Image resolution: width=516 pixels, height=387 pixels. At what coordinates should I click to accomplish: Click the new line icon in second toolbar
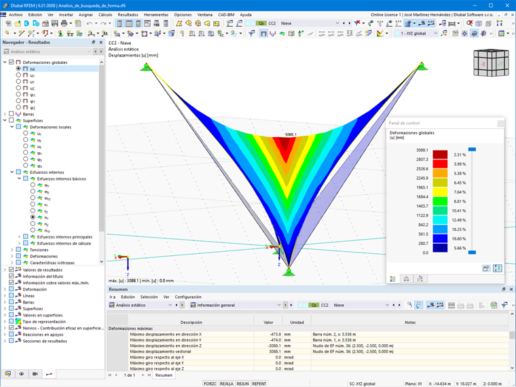(x=22, y=33)
